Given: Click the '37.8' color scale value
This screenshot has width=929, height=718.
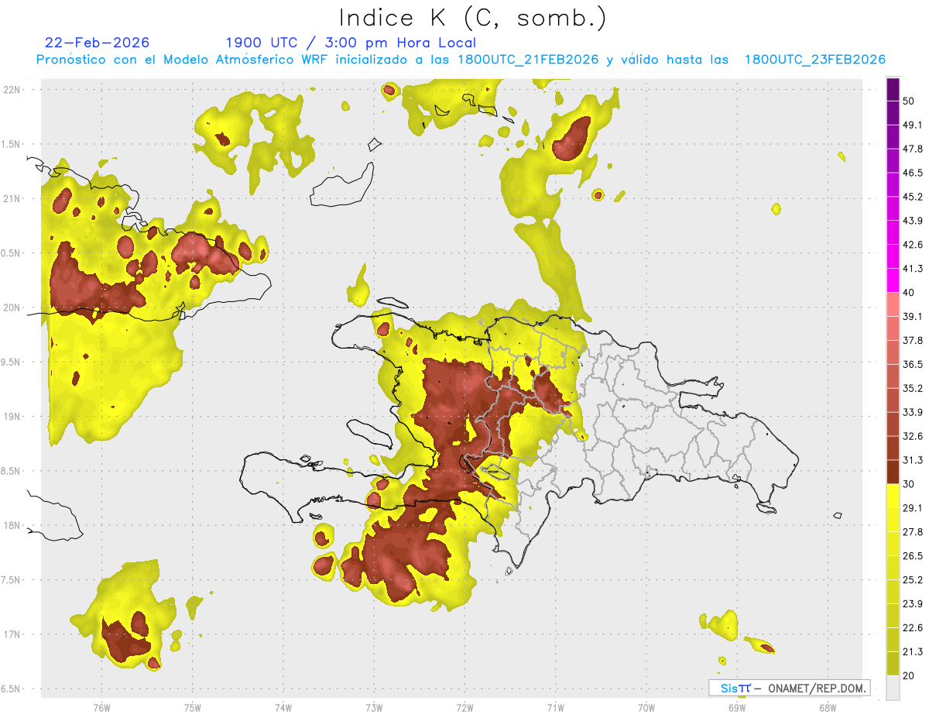Looking at the screenshot, I should tap(913, 340).
